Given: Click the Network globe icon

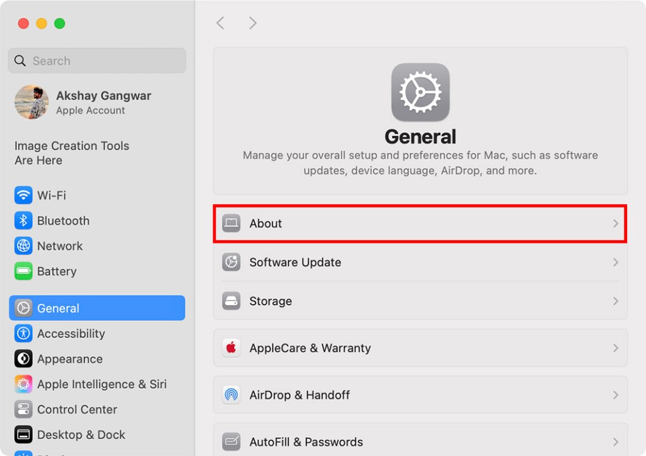Looking at the screenshot, I should [x=23, y=246].
